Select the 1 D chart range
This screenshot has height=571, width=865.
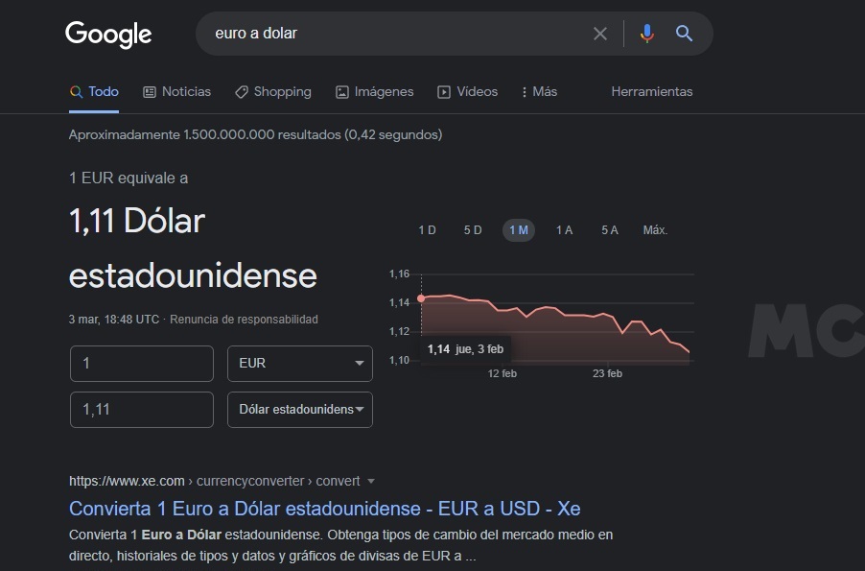pyautogui.click(x=427, y=230)
